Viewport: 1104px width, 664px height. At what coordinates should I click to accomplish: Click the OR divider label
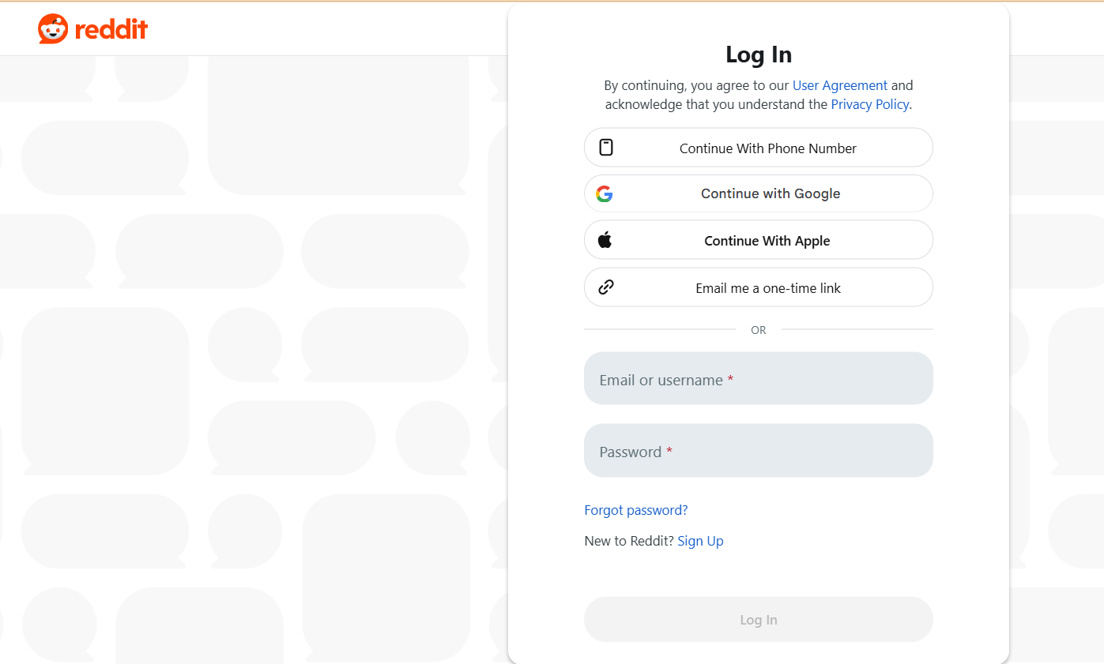point(758,330)
